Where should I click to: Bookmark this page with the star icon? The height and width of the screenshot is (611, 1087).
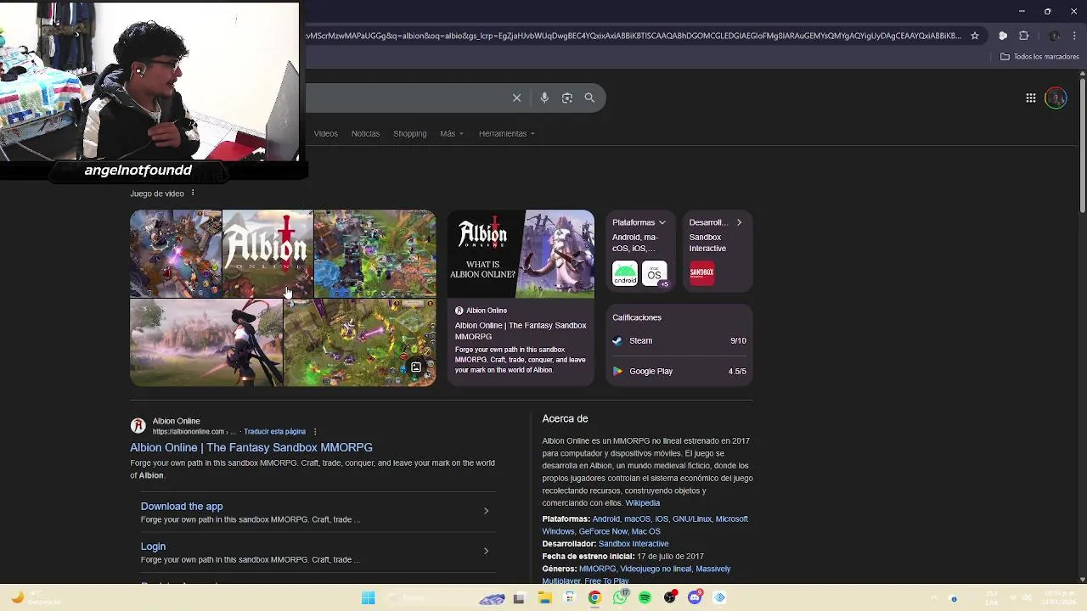tap(975, 36)
